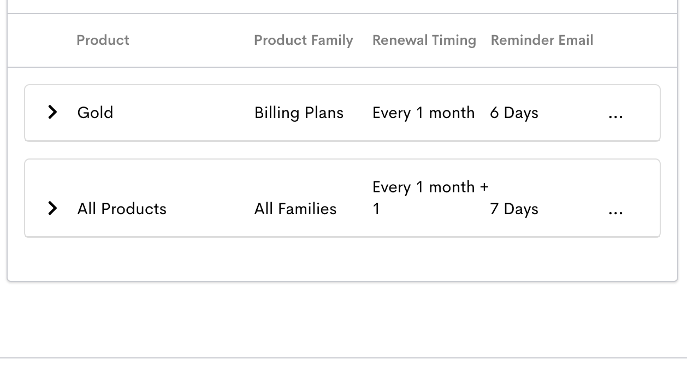Select the All Products name text
The width and height of the screenshot is (687, 365).
click(x=122, y=209)
